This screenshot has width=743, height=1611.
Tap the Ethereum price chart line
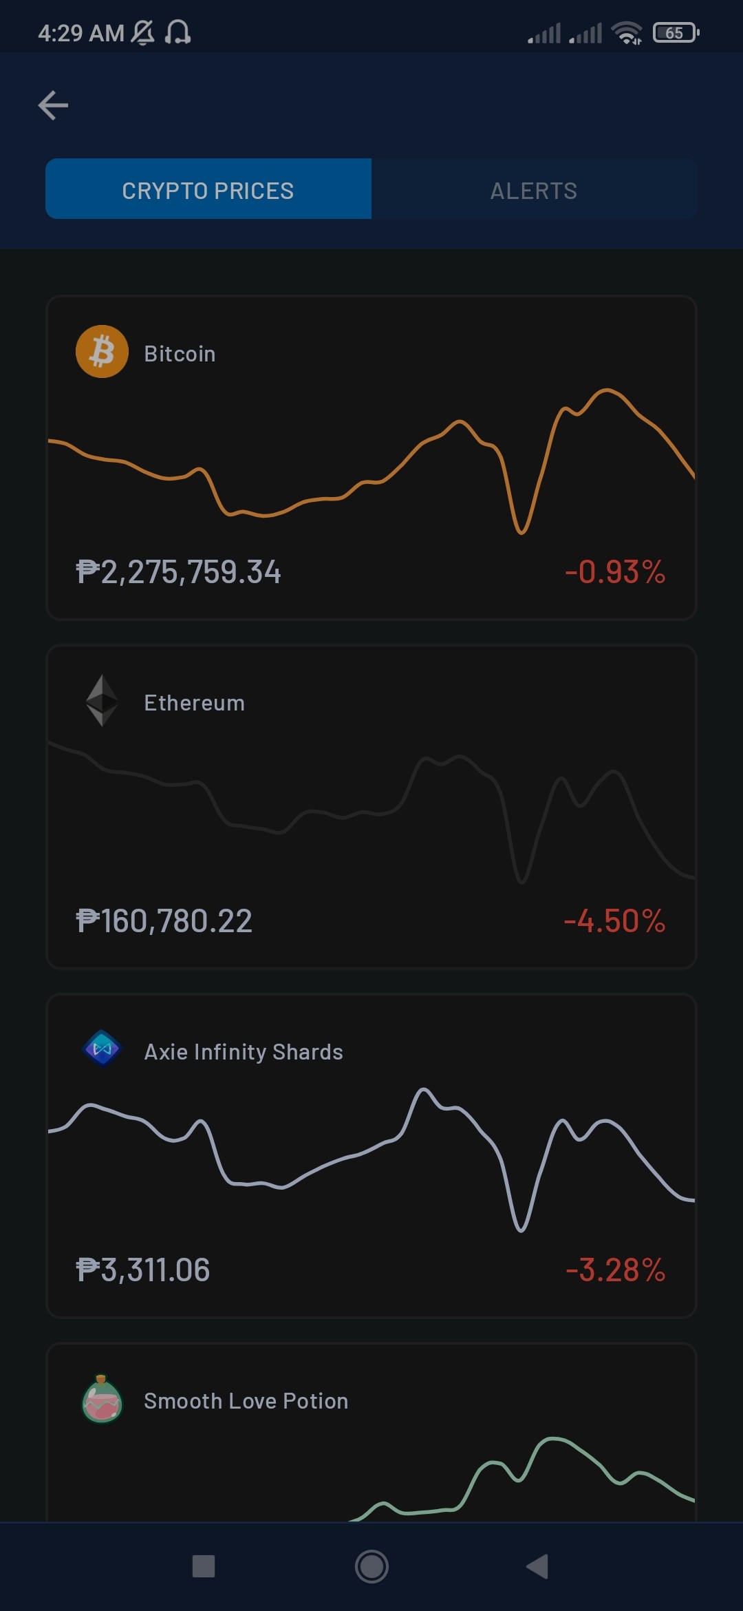point(371,812)
